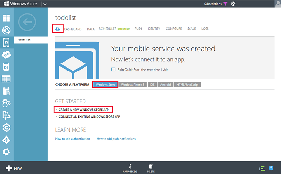Open the All Items grid icon
Viewport: 281px width, 174px height.
7,18
